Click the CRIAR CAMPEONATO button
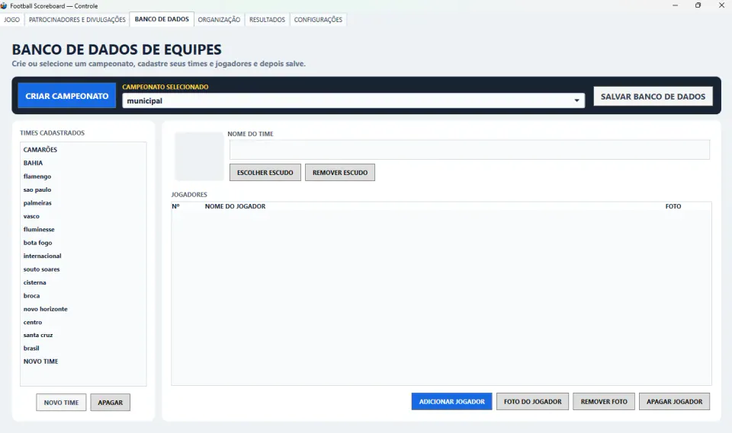This screenshot has height=433, width=732. pos(67,96)
